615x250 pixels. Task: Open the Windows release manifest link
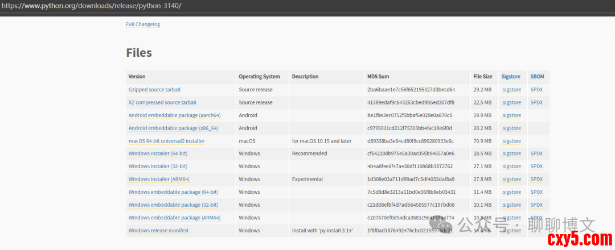pos(158,231)
